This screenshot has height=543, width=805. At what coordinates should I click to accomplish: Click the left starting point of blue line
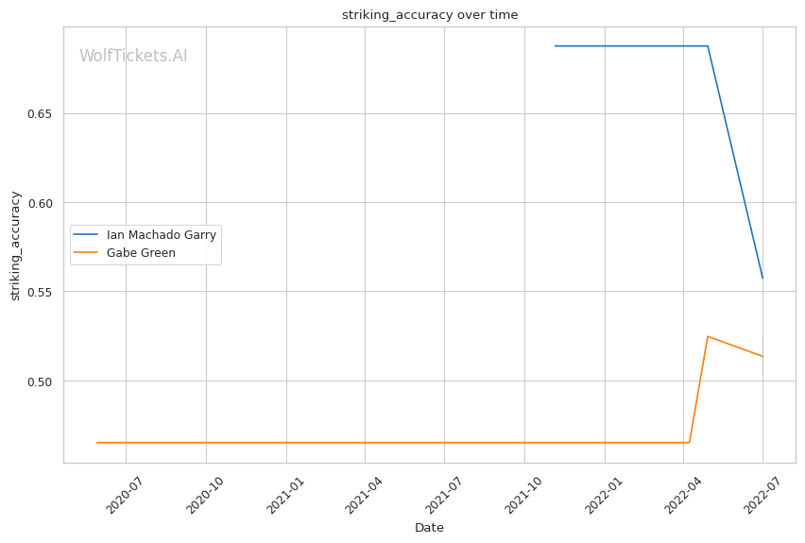556,45
